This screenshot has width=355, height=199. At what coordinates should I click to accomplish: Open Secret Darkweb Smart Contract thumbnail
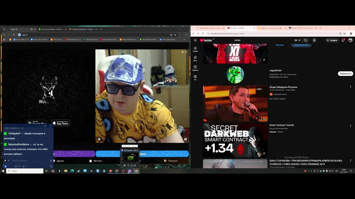click(x=235, y=140)
